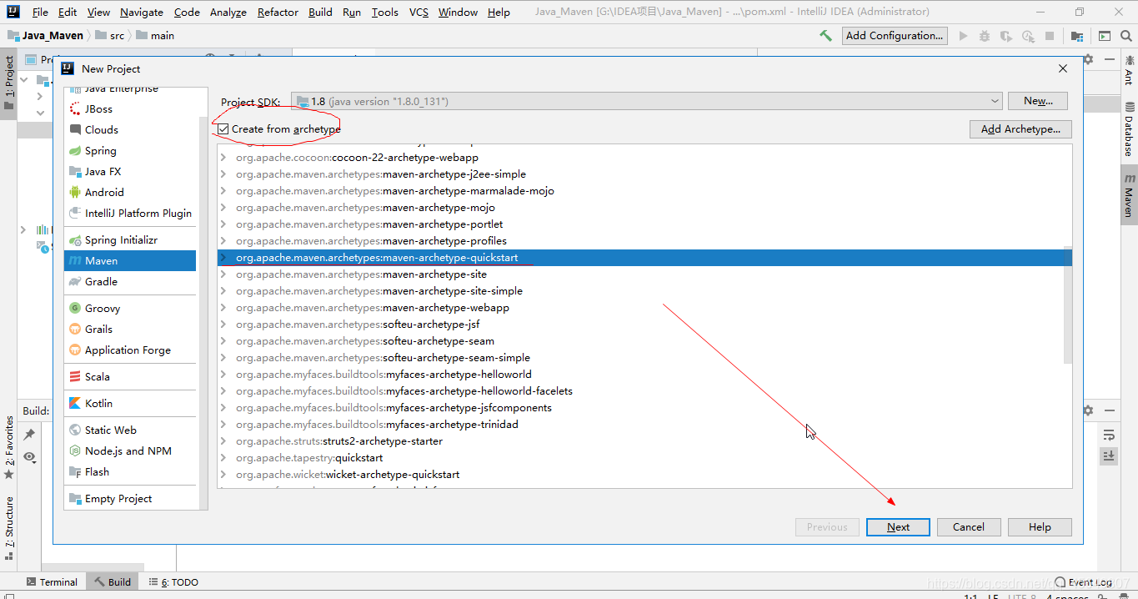Image resolution: width=1138 pixels, height=599 pixels.
Task: Click the Profiler run icon in toolbar
Action: [x=1028, y=36]
